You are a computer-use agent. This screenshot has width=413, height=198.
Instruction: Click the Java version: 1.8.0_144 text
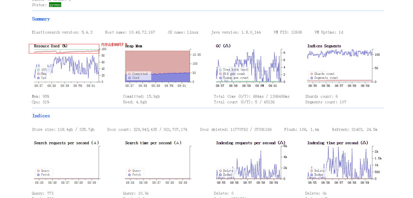click(236, 32)
